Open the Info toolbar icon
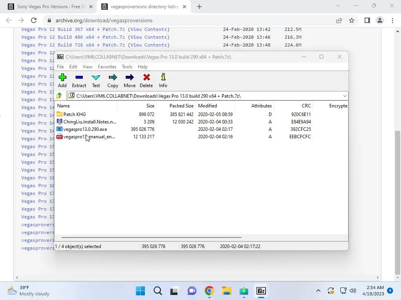The image size is (401, 300). (x=163, y=80)
